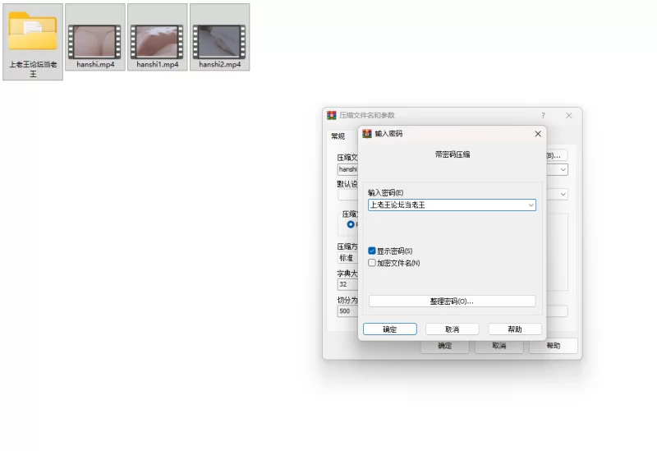The width and height of the screenshot is (657, 451).
Task: Click 帮助 in the background 压缩文件名和参数 window
Action: 553,346
